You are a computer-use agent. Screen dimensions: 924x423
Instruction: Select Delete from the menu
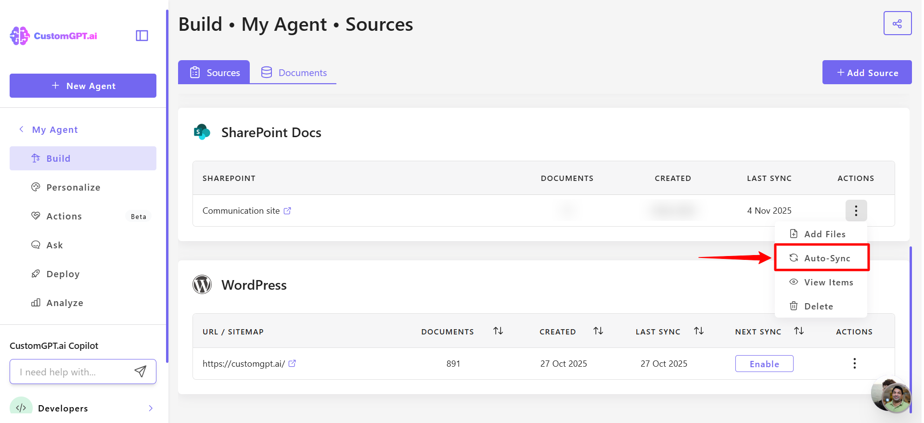click(x=821, y=306)
